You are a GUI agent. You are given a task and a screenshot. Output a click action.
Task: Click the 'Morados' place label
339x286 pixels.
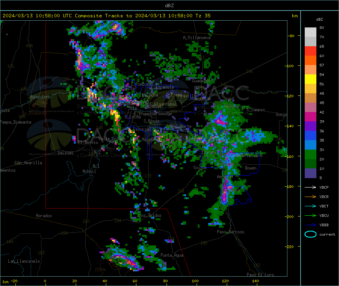pos(44,216)
